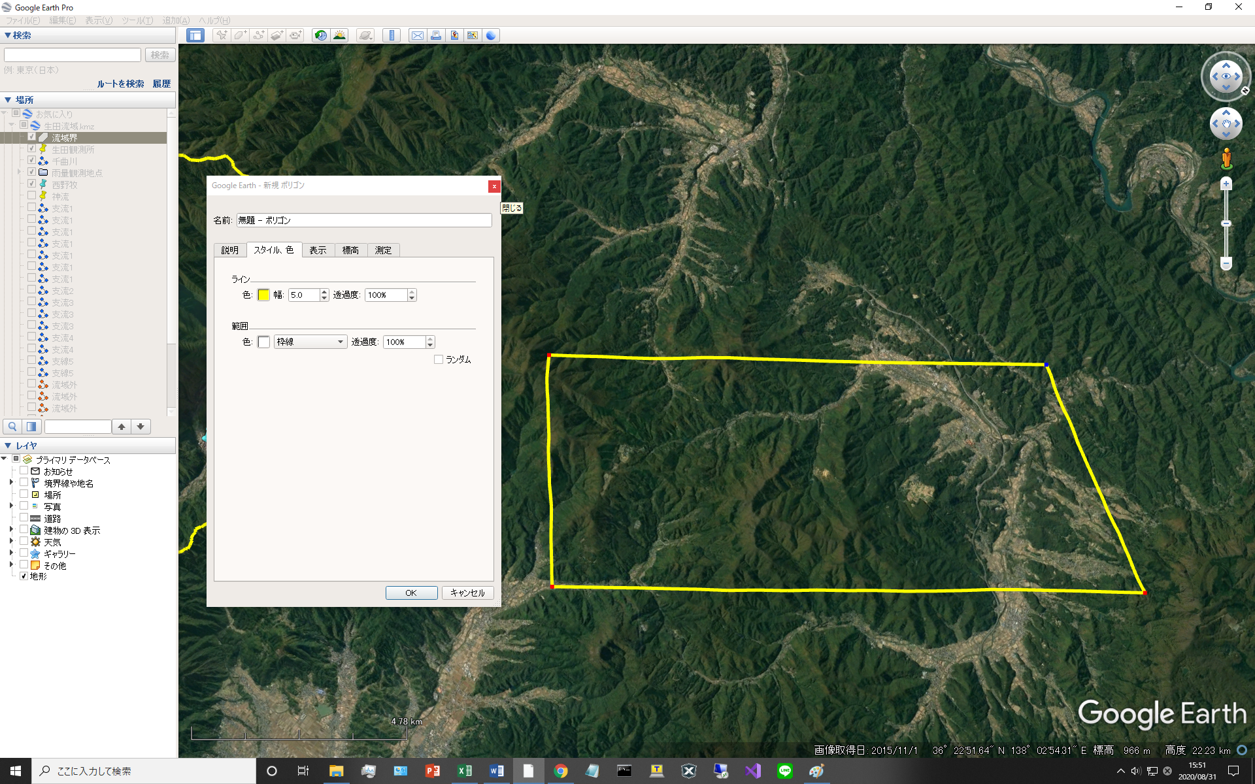This screenshot has height=784, width=1255.
Task: Click the yellow line color swatch
Action: [x=263, y=295]
